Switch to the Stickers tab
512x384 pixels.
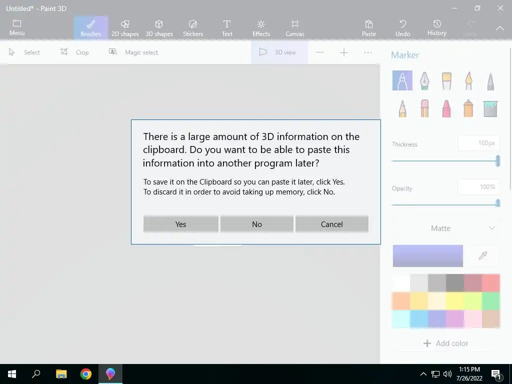click(x=193, y=28)
